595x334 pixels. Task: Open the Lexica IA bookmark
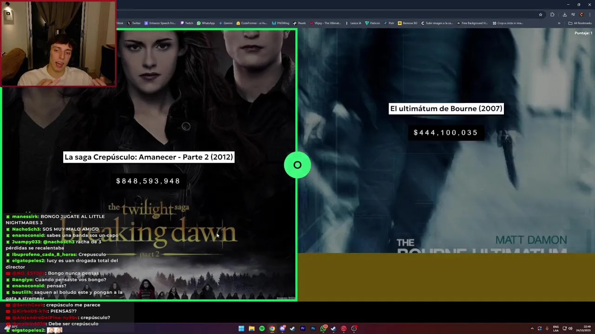pos(353,23)
